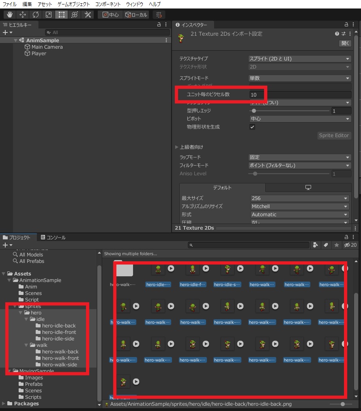Switch to コンソール tab
Screen dimensions: 361x411
(53, 237)
